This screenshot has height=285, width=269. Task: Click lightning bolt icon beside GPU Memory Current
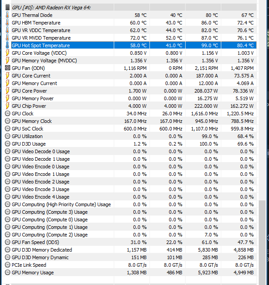7,83
